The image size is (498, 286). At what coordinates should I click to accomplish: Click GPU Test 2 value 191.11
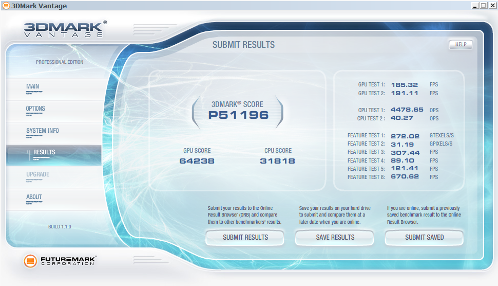pyautogui.click(x=405, y=93)
